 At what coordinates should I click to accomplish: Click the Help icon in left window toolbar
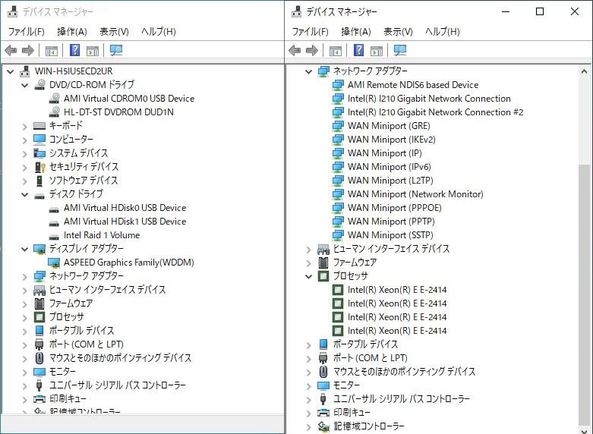(x=75, y=50)
